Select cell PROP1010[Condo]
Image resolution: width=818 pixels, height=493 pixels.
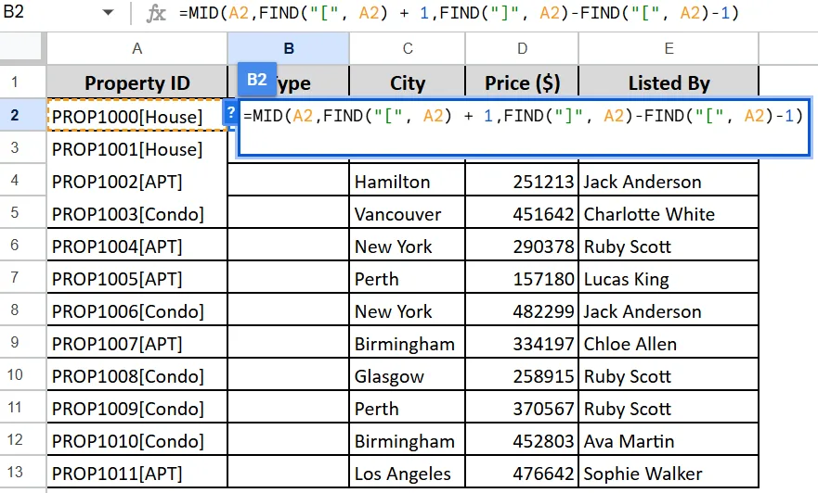[137, 440]
